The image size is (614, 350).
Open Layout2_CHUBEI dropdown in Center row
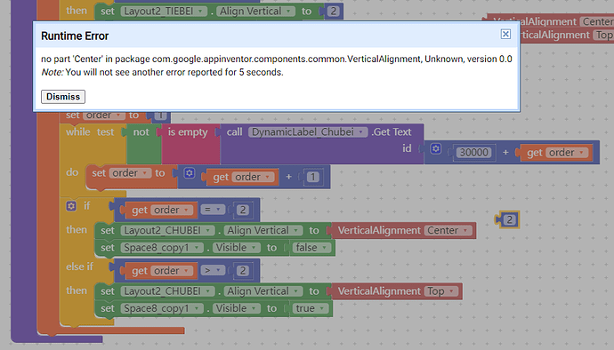[167, 230]
